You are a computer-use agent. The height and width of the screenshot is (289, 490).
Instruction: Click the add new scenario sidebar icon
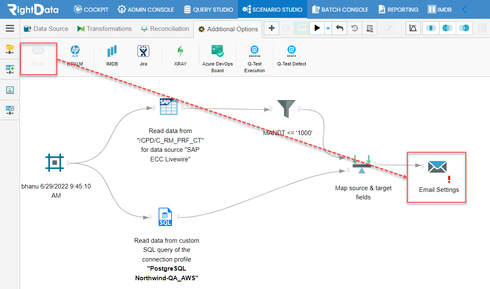tap(10, 69)
